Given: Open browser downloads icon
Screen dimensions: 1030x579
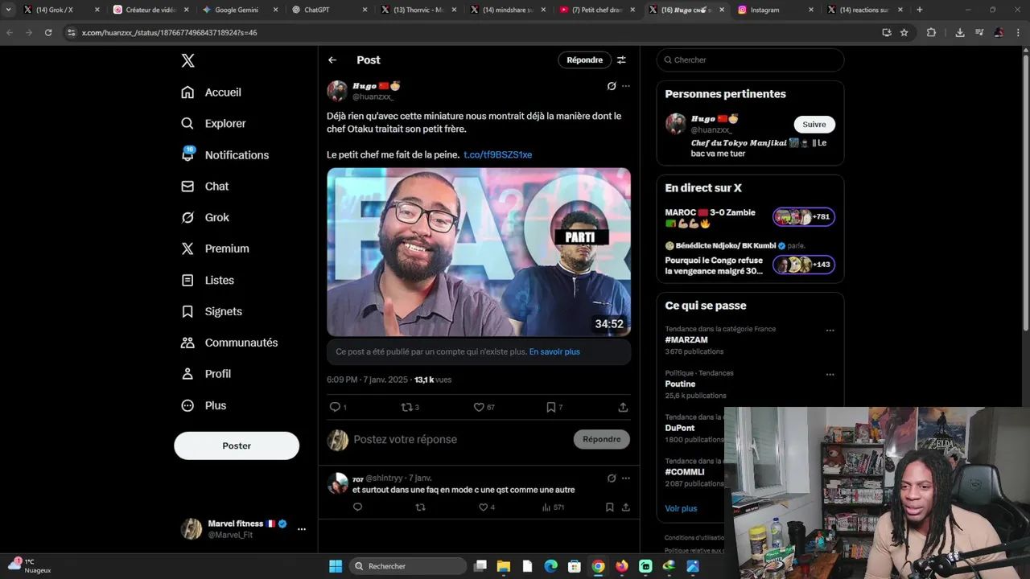Looking at the screenshot, I should [960, 33].
